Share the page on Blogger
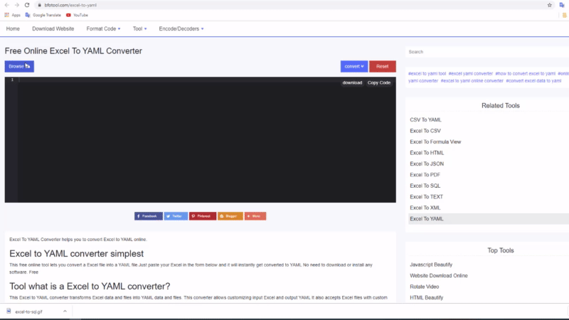Image resolution: width=569 pixels, height=320 pixels. tap(230, 215)
